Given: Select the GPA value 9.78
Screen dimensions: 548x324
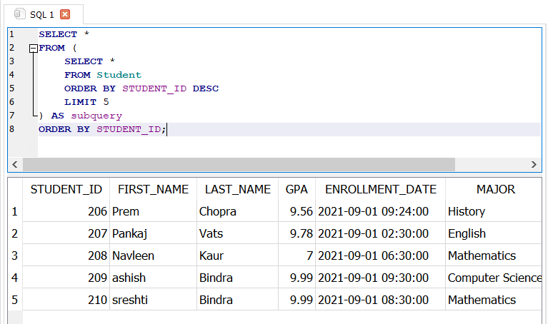Looking at the screenshot, I should pos(297,233).
